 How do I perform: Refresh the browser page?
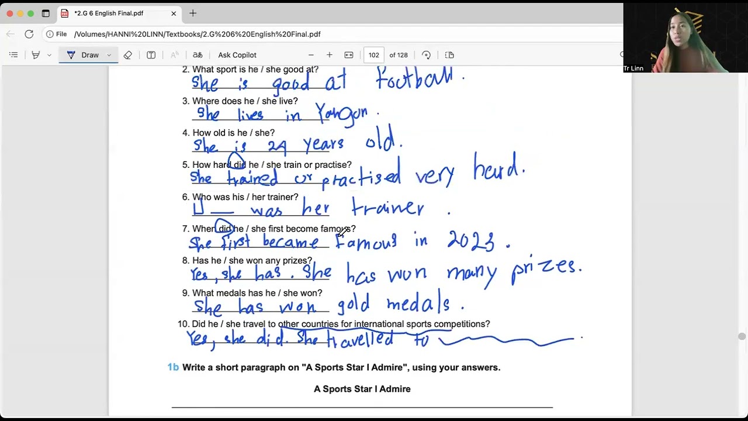click(x=29, y=34)
